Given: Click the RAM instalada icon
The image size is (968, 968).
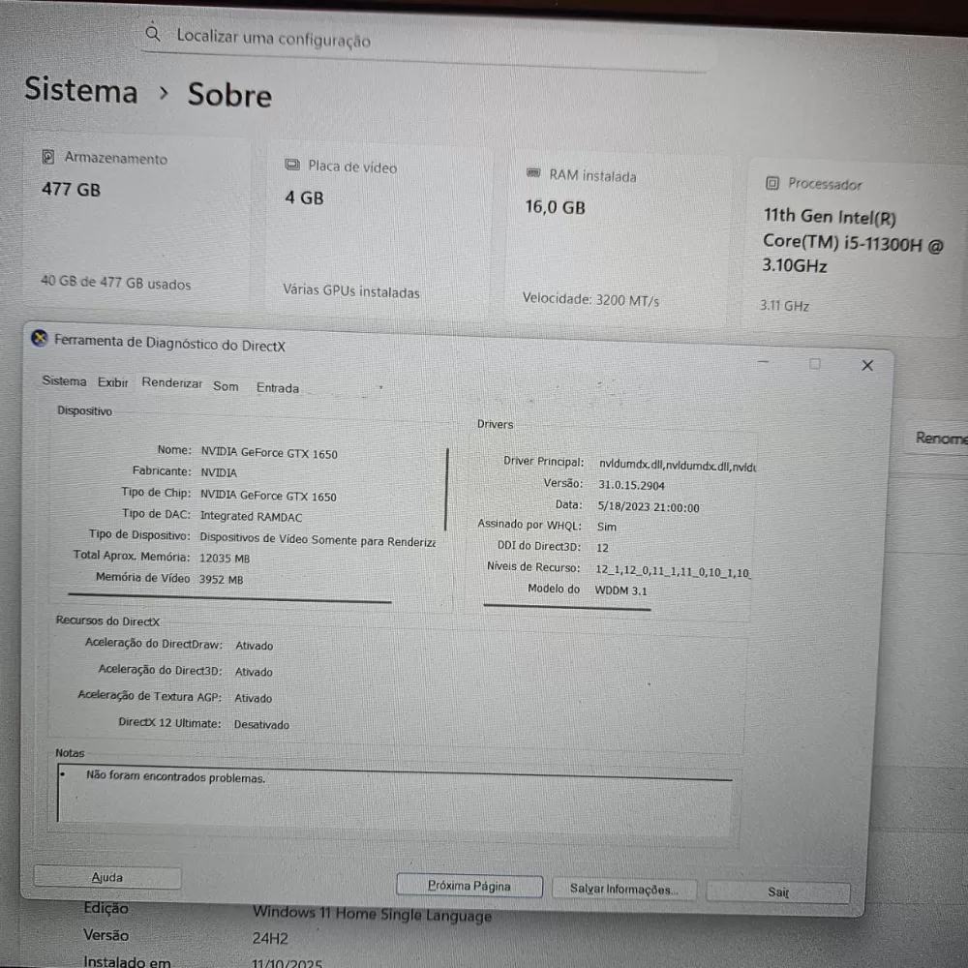Looking at the screenshot, I should click(x=533, y=174).
